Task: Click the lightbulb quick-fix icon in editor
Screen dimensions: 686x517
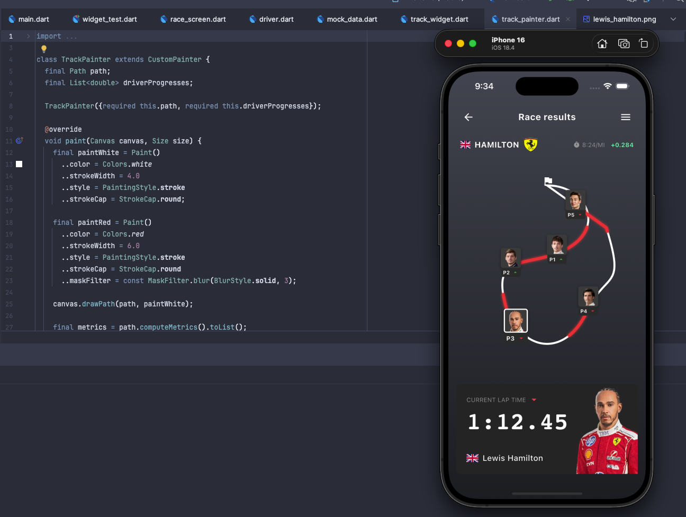Action: pos(44,49)
